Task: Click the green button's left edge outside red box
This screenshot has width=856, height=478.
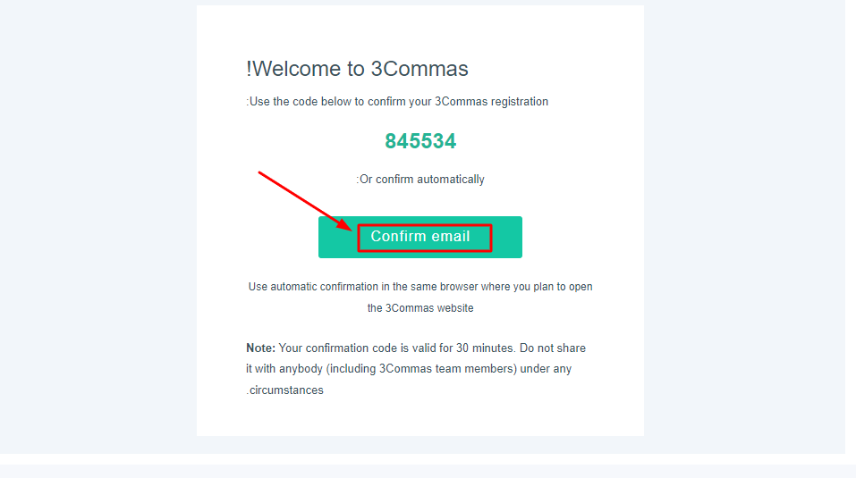Action: click(x=337, y=237)
